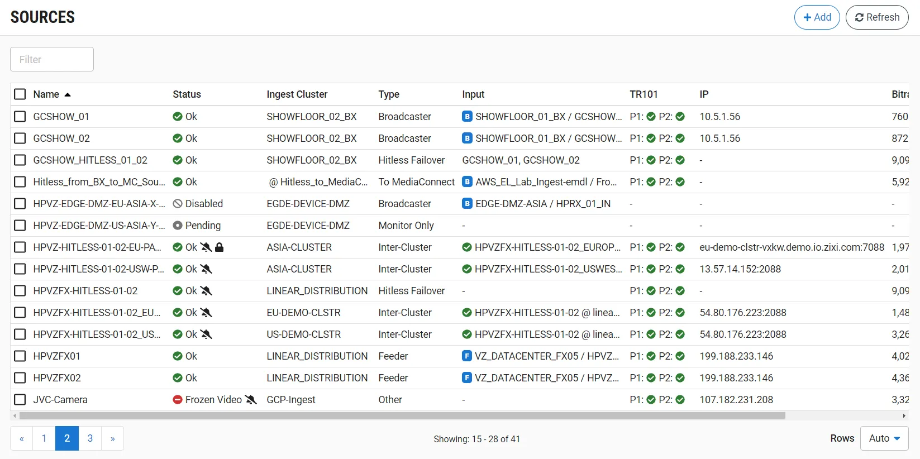This screenshot has width=920, height=459.
Task: Click the scrollbar left arrow
Action: point(15,415)
